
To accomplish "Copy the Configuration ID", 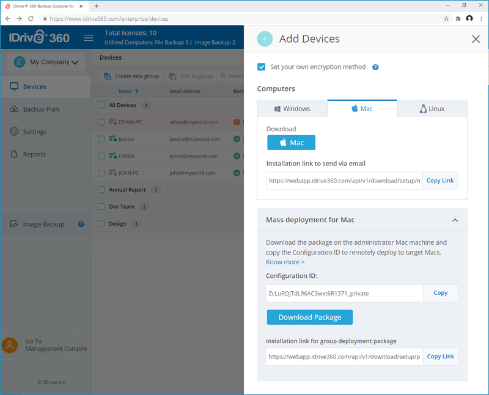I will (x=440, y=293).
